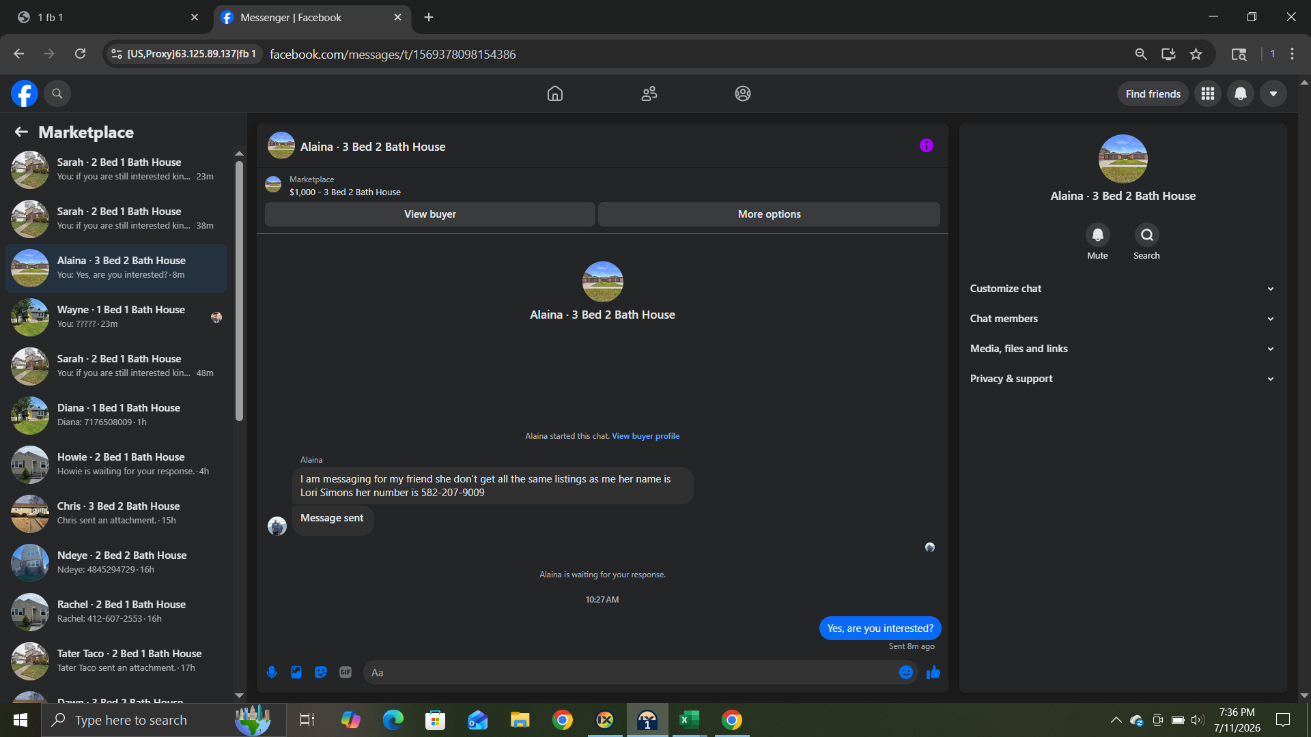This screenshot has height=737, width=1311.
Task: Open the View buyer profile link
Action: [x=645, y=436]
